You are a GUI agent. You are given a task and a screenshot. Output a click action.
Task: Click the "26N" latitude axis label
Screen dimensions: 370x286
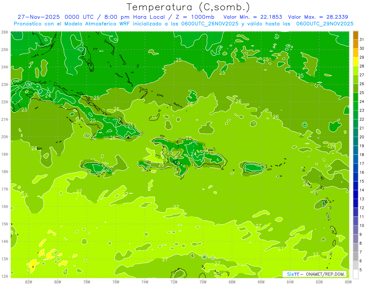(5, 32)
